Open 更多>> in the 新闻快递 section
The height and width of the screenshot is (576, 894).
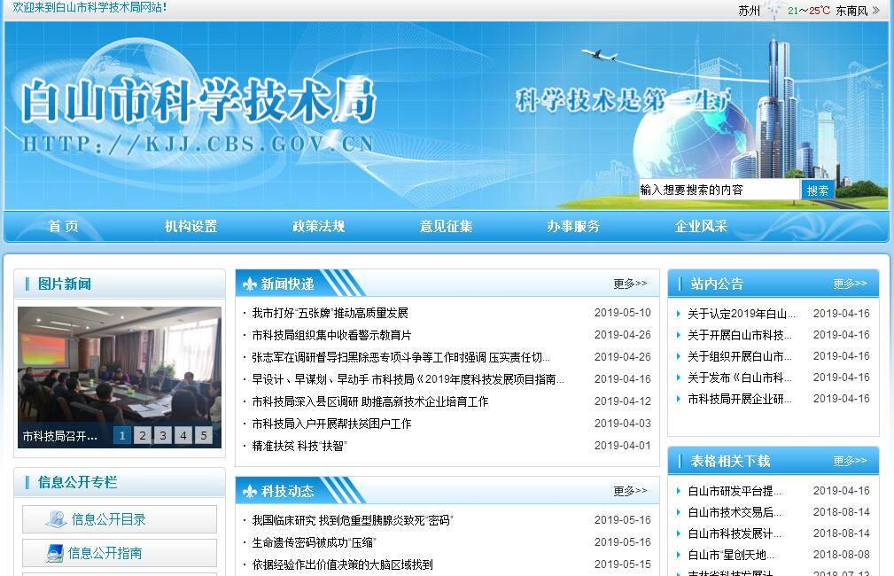[630, 284]
